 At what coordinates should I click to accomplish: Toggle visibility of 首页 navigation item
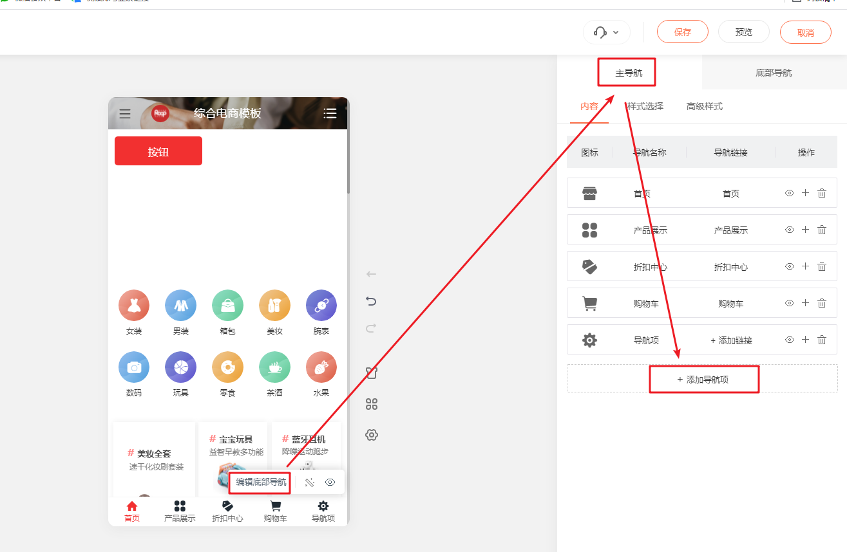(790, 193)
